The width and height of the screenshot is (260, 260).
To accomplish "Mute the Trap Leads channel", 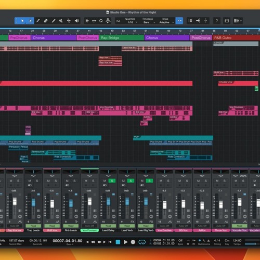I will click(30, 181).
